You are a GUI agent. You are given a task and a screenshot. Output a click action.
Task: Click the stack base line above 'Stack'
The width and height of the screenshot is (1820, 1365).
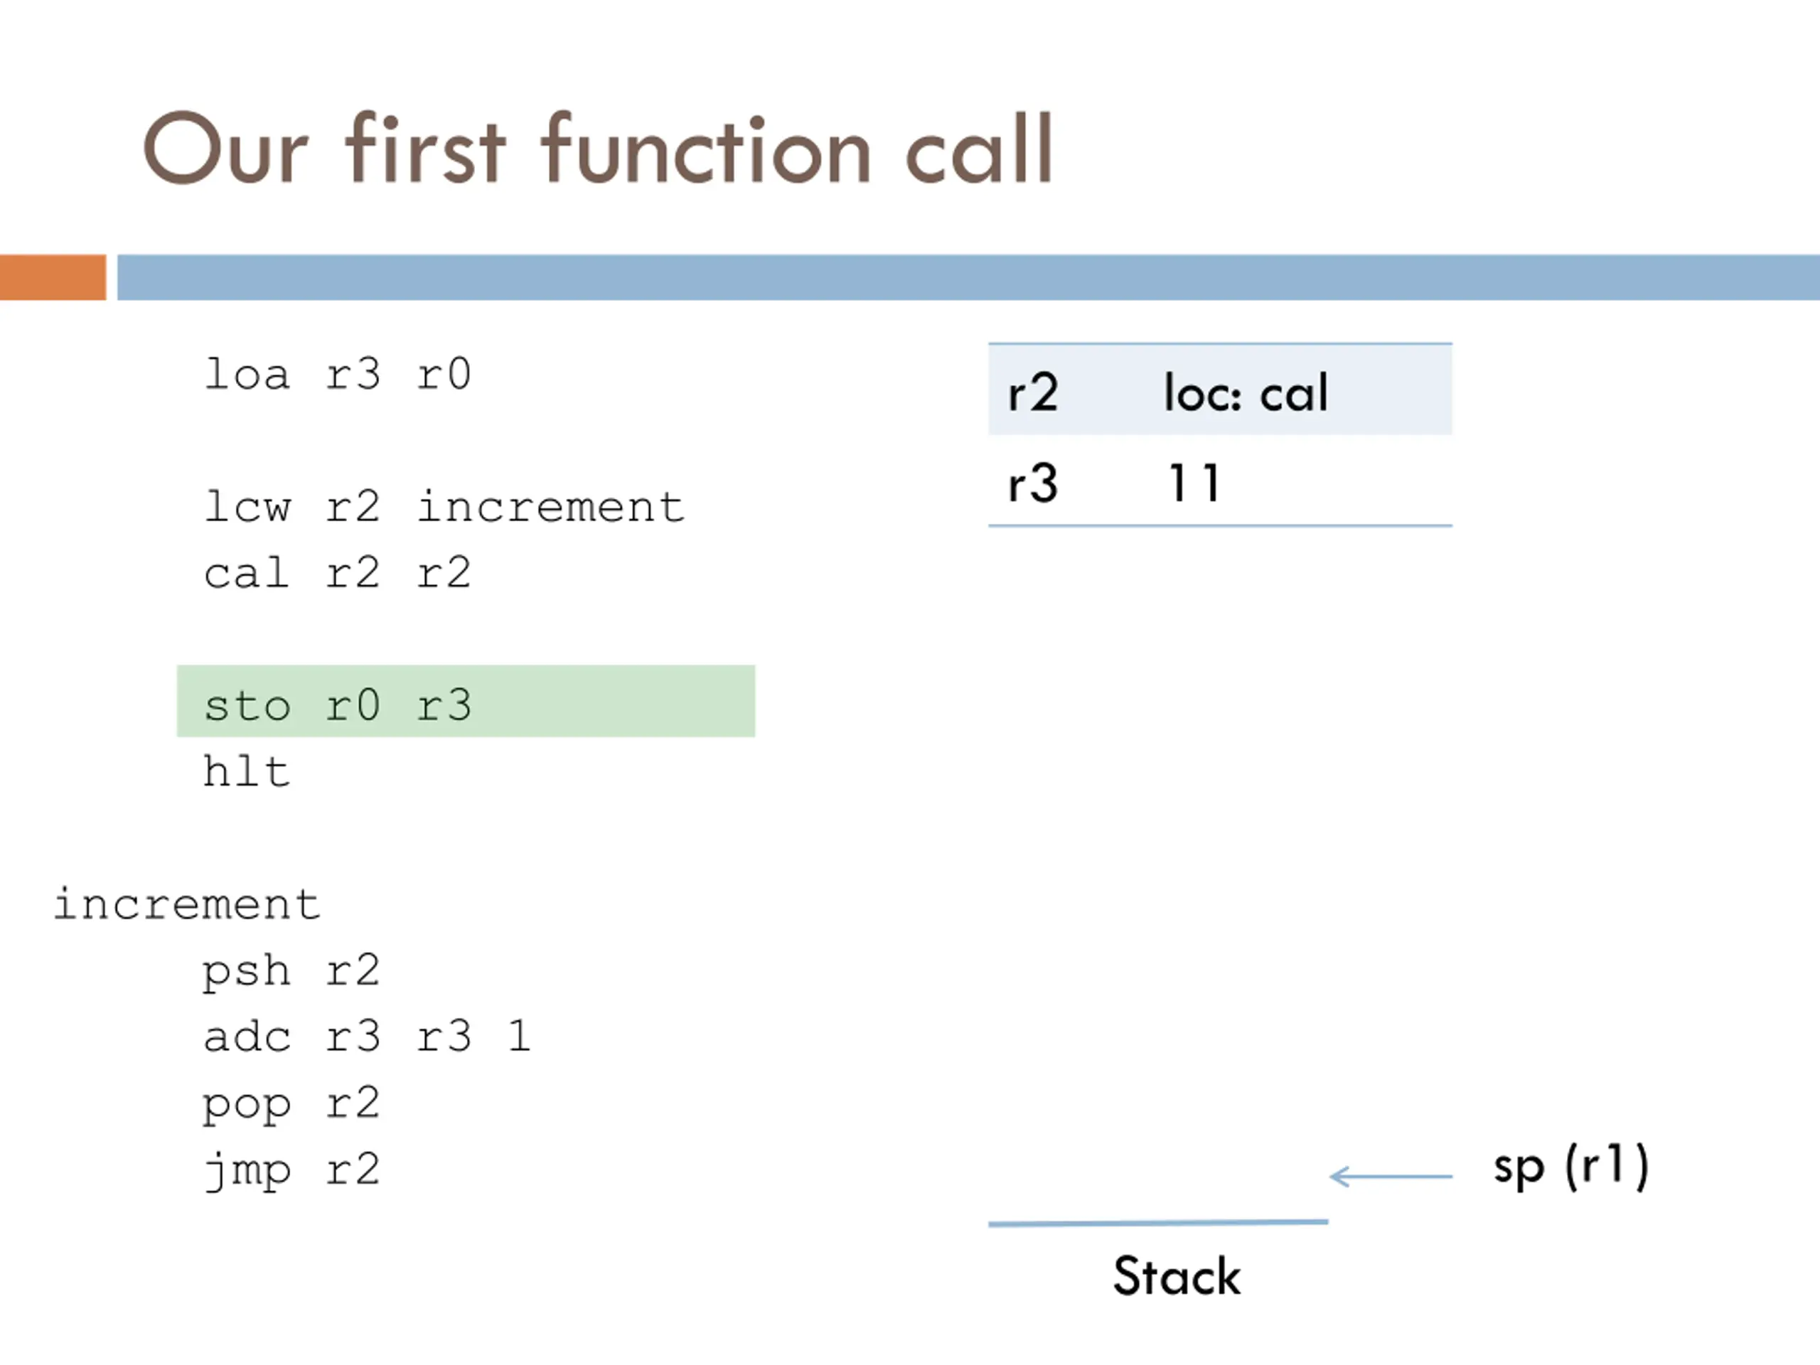pyautogui.click(x=1159, y=1224)
